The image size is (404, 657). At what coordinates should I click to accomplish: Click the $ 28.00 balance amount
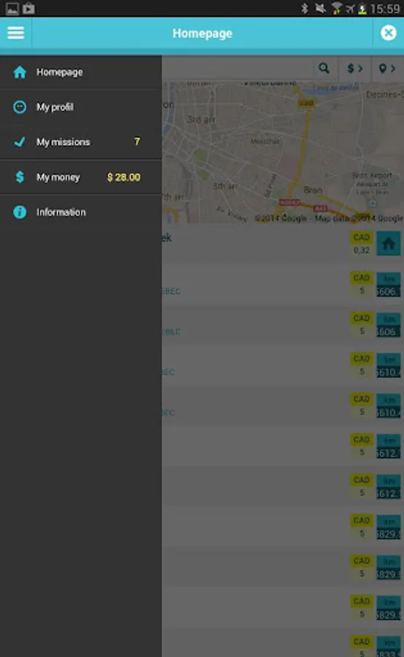coord(124,177)
